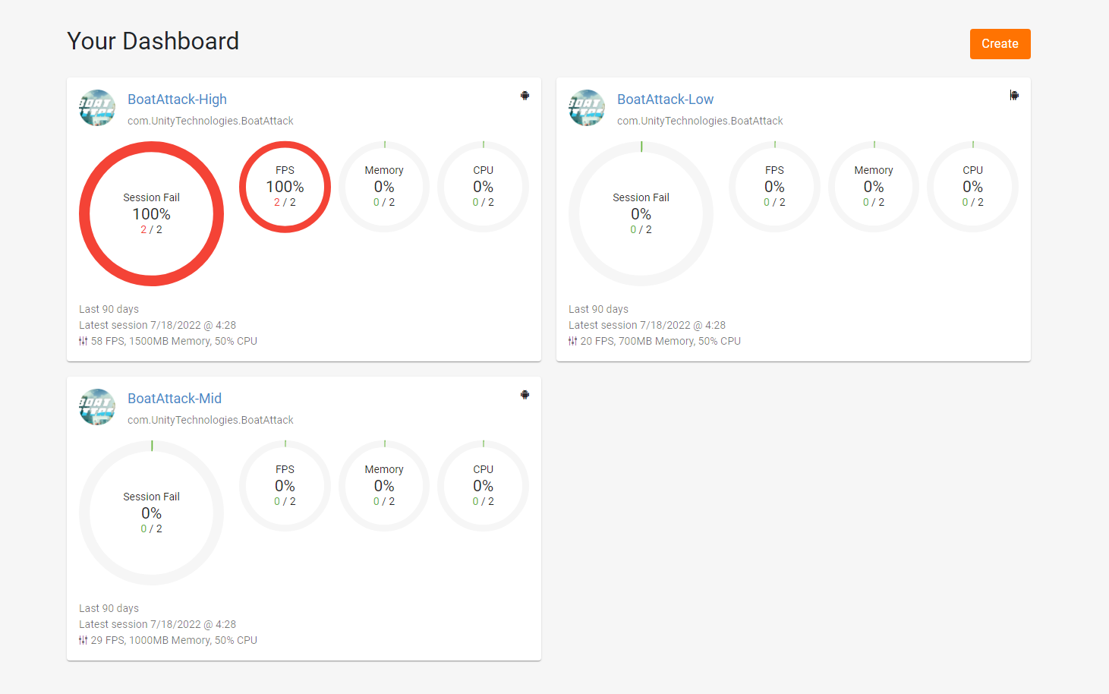Click BoatAttack-Mid Memory 0% gauge
1109x694 pixels.
pyautogui.click(x=384, y=486)
